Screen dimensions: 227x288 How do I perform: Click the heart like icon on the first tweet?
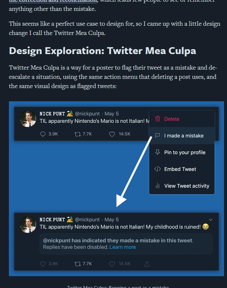(112, 134)
